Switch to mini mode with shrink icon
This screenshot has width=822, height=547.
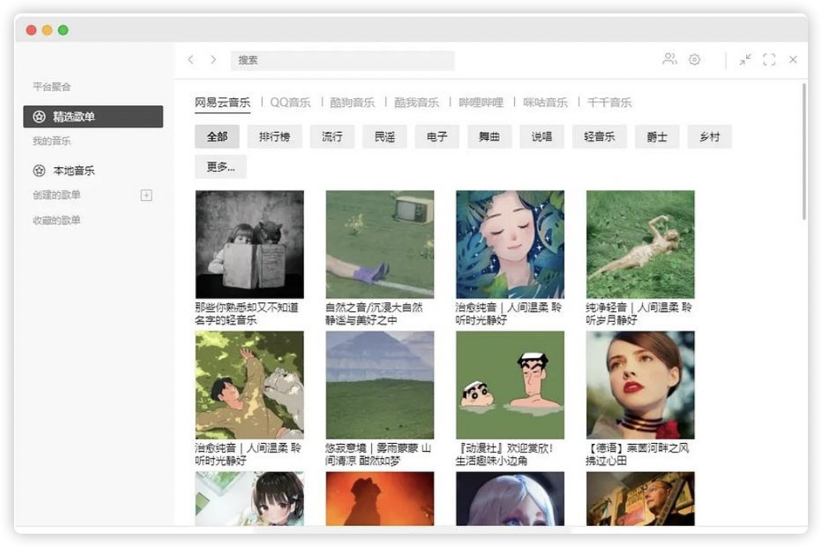[745, 60]
